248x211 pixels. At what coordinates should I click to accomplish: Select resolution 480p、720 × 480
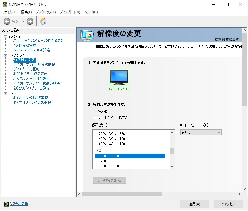click(x=112, y=139)
